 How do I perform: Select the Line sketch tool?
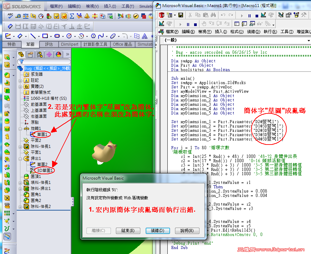(33, 36)
